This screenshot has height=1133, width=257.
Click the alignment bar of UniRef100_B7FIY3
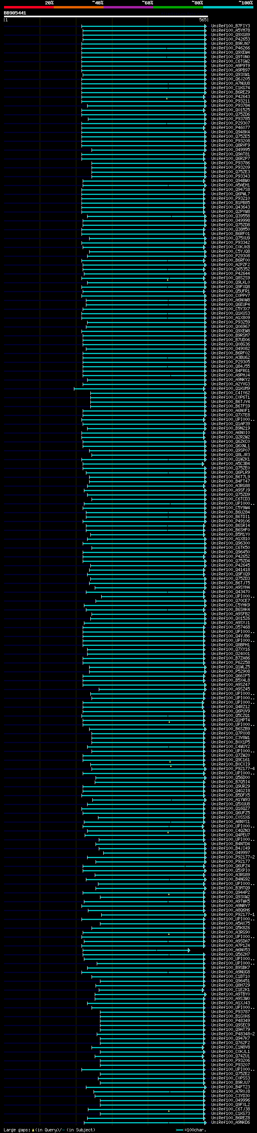[144, 26]
